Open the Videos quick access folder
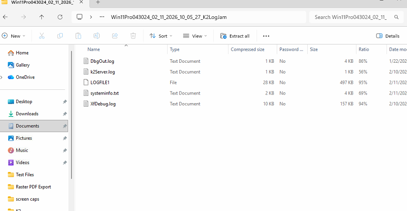 coord(18,162)
